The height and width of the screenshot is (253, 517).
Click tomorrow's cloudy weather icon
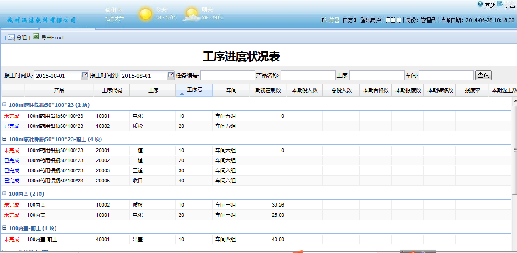click(x=191, y=15)
